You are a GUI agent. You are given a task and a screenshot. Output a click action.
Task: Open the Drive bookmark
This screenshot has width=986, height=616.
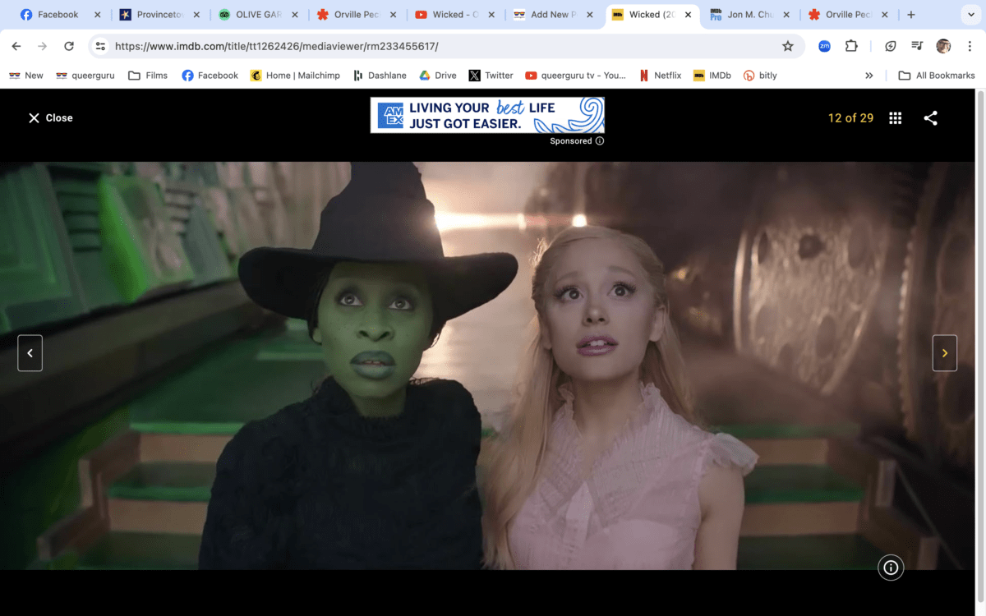coord(438,76)
